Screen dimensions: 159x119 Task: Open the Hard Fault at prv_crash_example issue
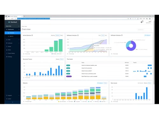click(89, 76)
